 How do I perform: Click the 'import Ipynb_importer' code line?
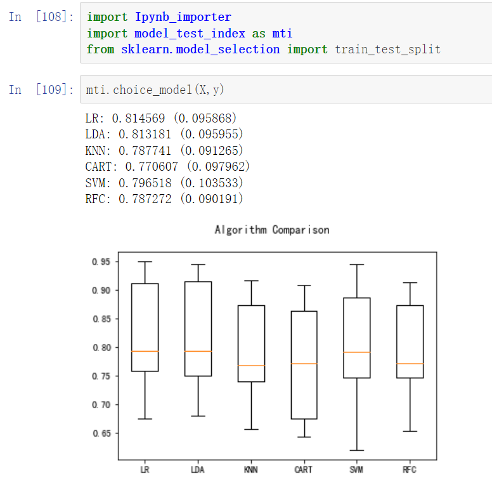point(159,17)
